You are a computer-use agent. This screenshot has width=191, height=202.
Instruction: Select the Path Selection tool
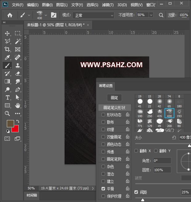tap(18, 97)
